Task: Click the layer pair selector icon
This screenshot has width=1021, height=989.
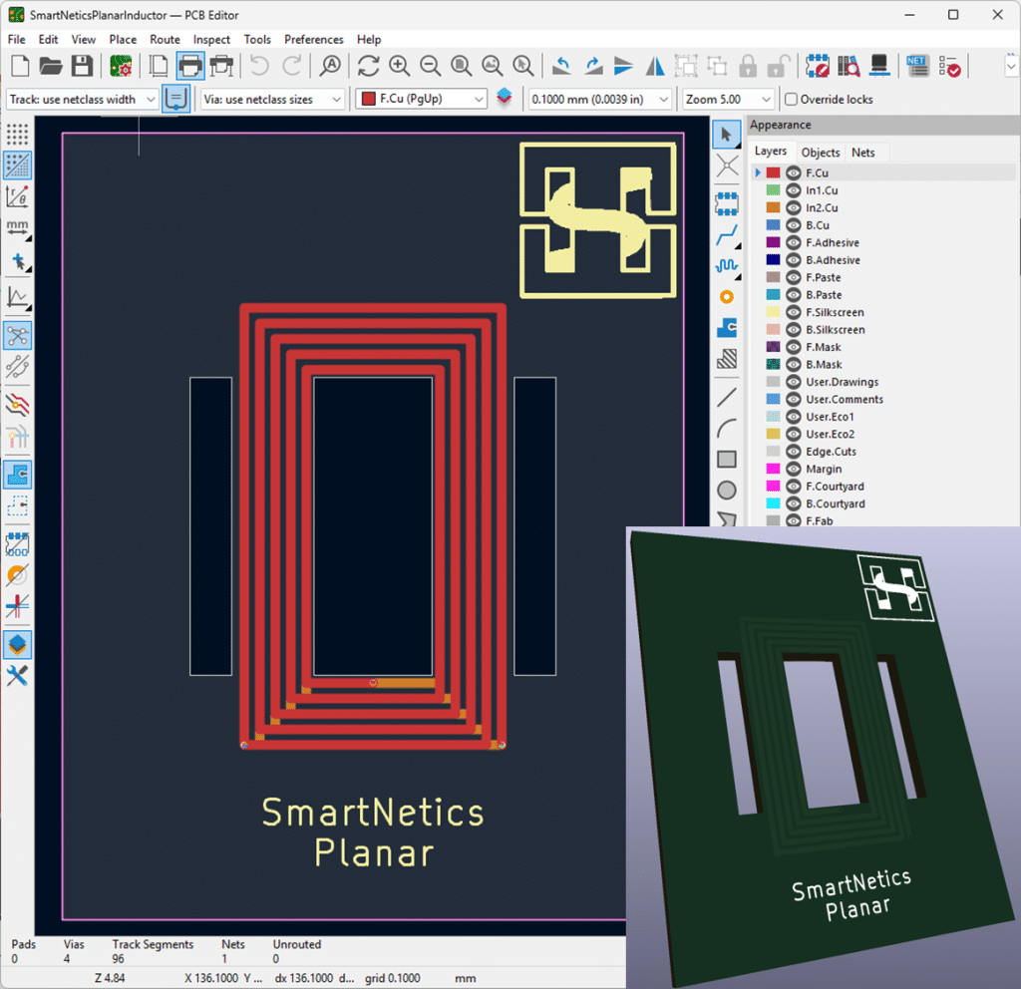Action: 504,98
